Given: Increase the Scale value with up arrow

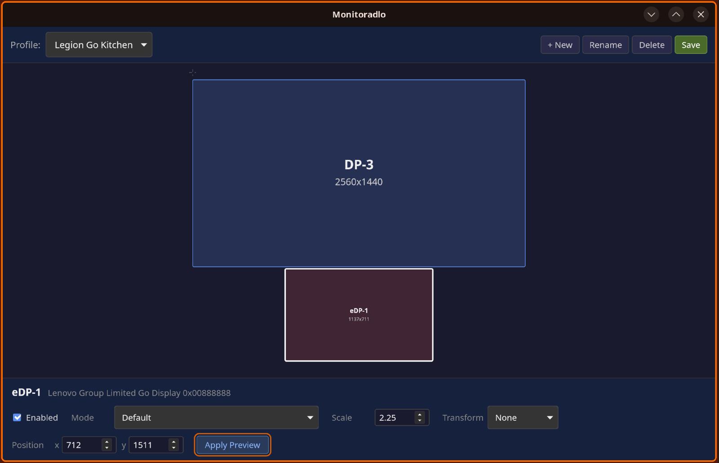Looking at the screenshot, I should [420, 414].
